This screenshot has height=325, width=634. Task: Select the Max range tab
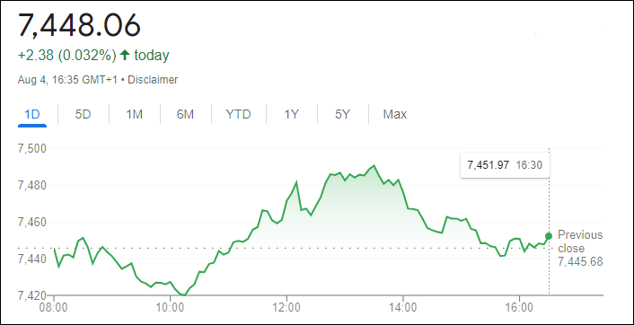(x=394, y=114)
